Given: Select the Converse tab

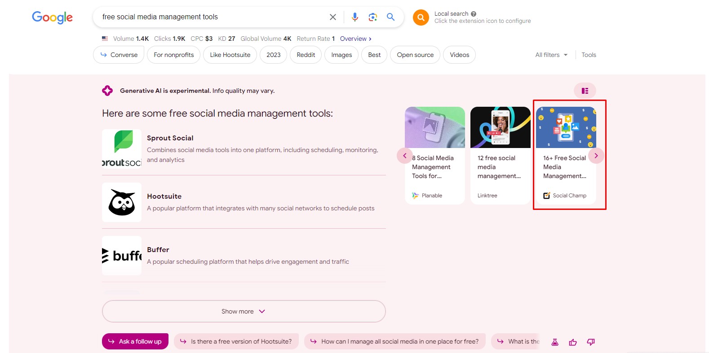Looking at the screenshot, I should tap(119, 55).
